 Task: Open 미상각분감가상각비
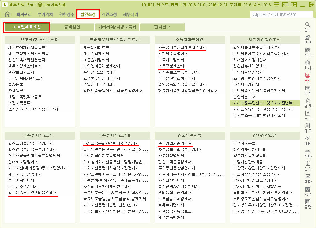(x=250, y=149)
